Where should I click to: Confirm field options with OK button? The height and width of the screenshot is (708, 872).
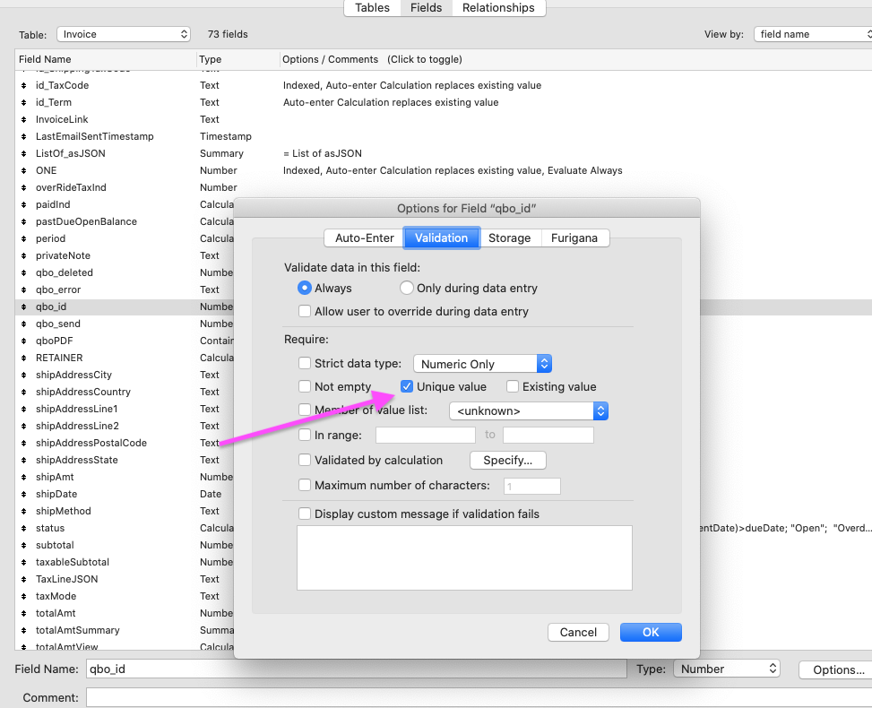(651, 633)
